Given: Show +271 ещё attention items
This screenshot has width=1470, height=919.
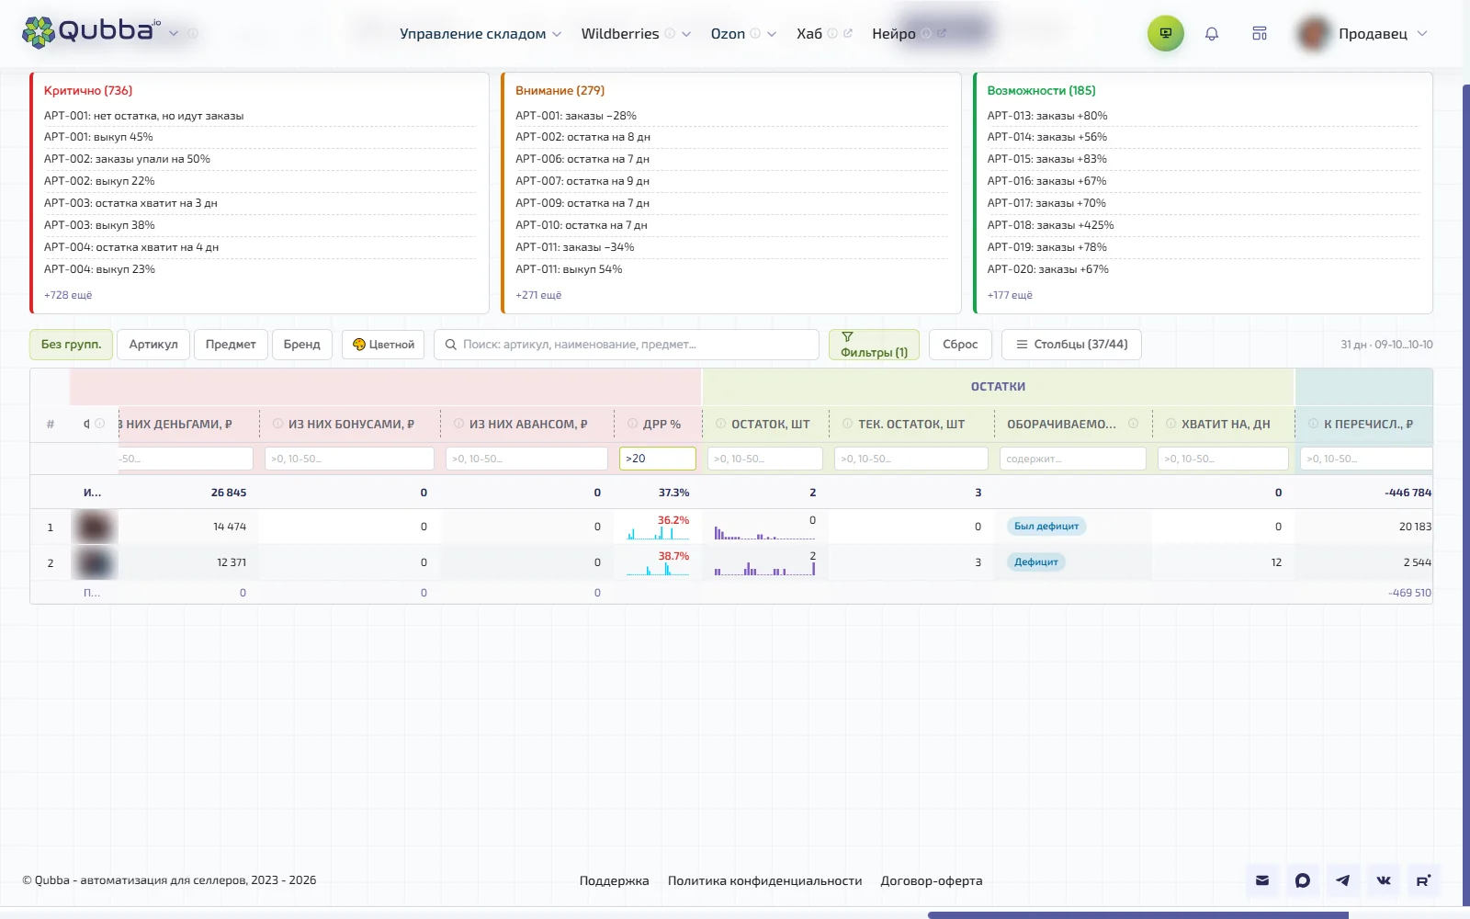Looking at the screenshot, I should click(538, 295).
